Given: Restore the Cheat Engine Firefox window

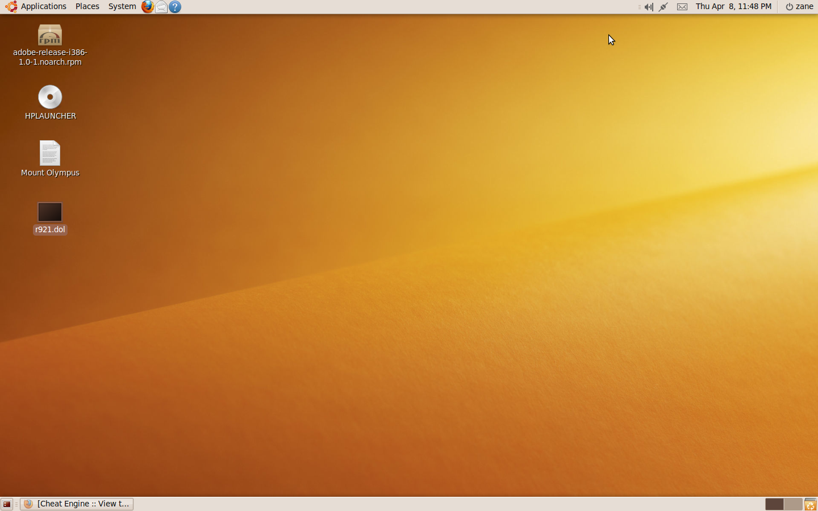Looking at the screenshot, I should (x=77, y=504).
